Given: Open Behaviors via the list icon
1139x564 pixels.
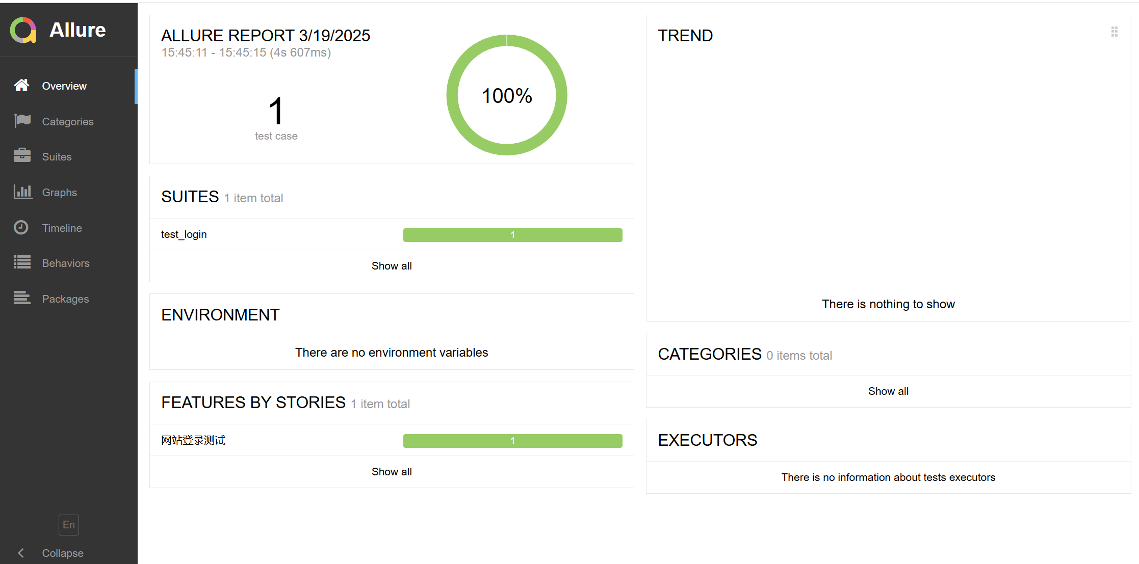Looking at the screenshot, I should click(22, 262).
